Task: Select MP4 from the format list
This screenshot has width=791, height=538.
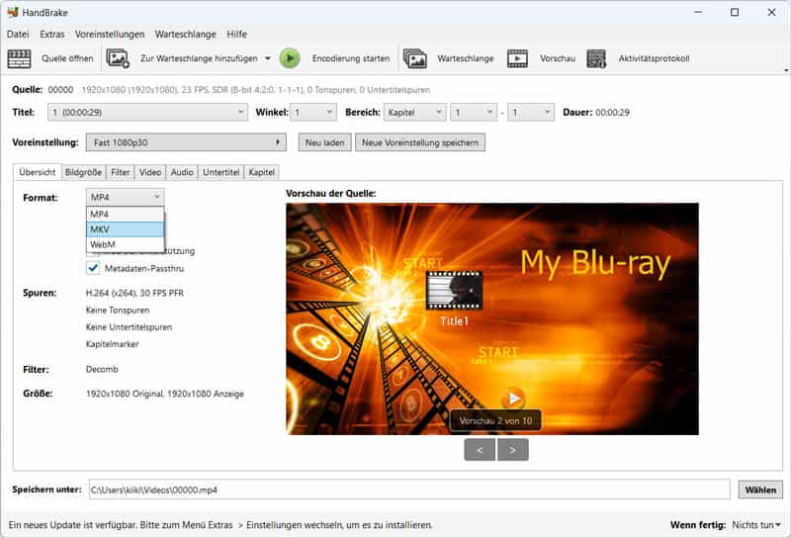Action: tap(126, 214)
